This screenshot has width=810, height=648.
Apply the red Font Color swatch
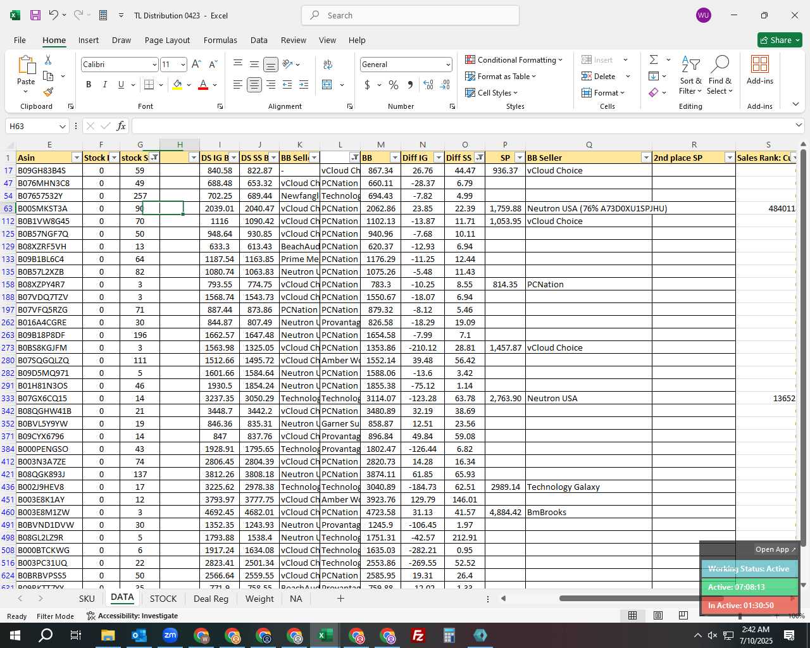pos(203,85)
